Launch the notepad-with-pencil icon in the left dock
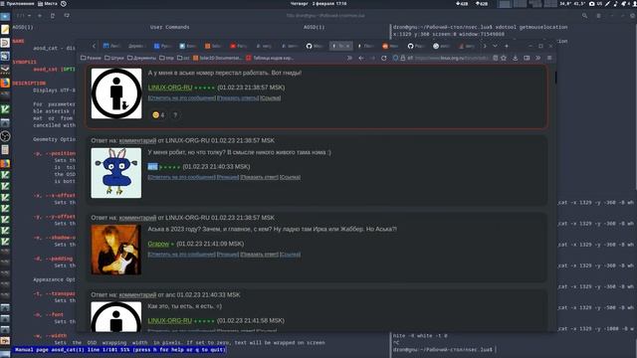The image size is (637, 358). 5,29
